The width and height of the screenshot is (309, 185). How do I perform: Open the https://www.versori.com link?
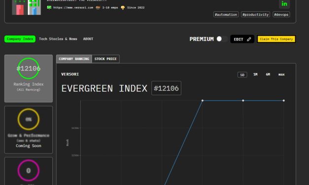(73, 7)
